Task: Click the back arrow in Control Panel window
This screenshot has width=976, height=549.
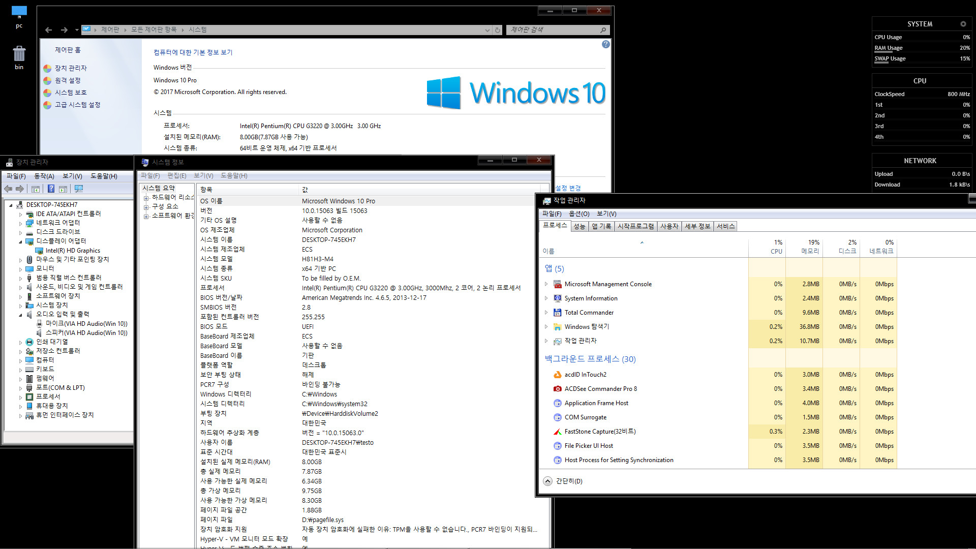Action: point(48,30)
